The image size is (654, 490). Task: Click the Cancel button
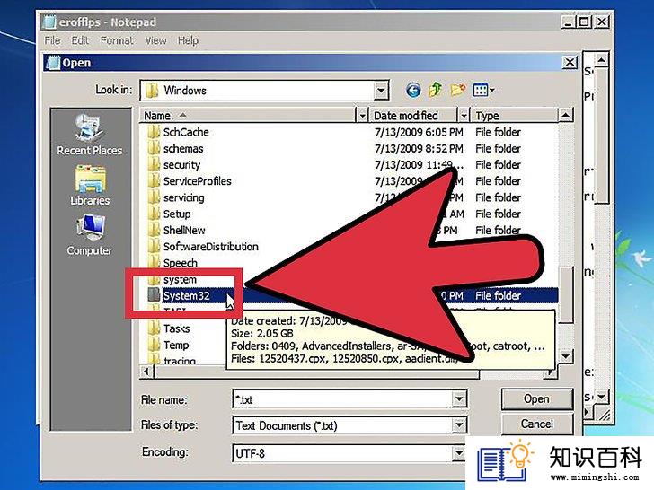(x=536, y=424)
